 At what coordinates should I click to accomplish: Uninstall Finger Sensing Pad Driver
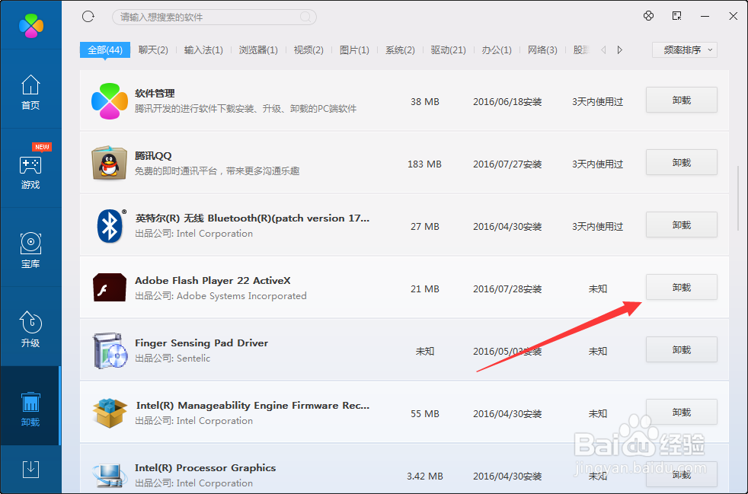tap(681, 349)
